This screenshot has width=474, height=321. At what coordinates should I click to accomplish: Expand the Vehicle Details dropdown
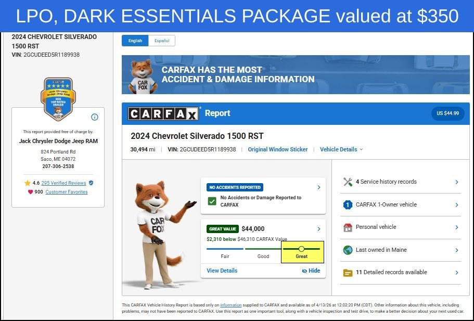coord(341,150)
